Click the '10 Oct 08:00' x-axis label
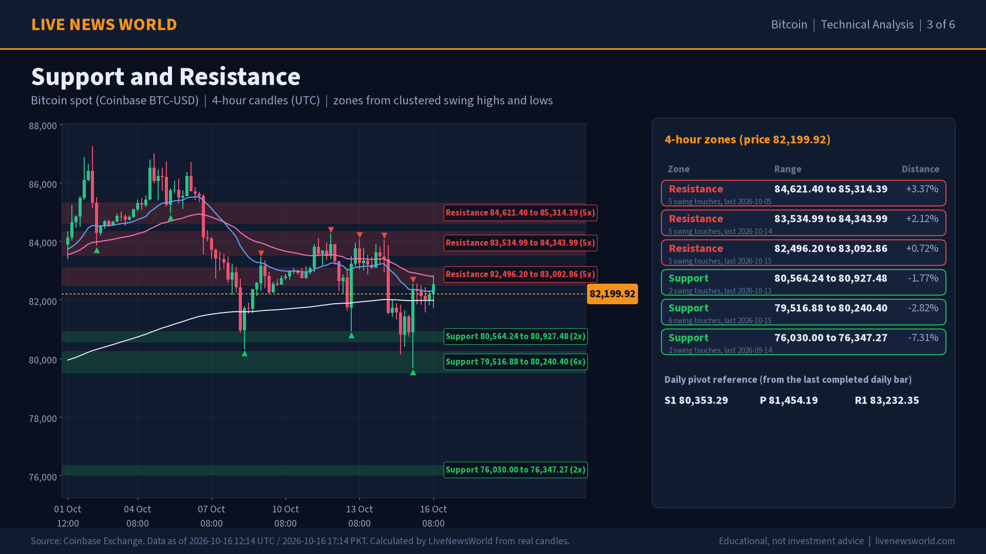This screenshot has width=986, height=554. pos(286,516)
